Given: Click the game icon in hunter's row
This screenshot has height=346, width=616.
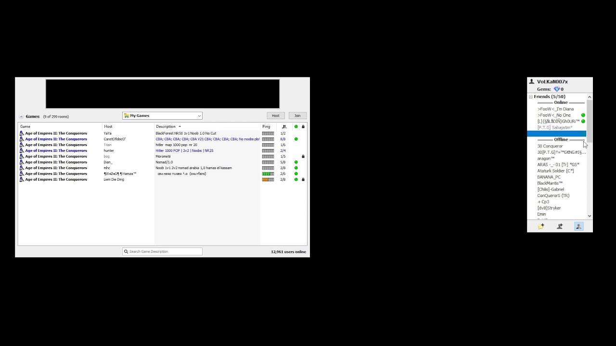Looking at the screenshot, I should point(22,150).
